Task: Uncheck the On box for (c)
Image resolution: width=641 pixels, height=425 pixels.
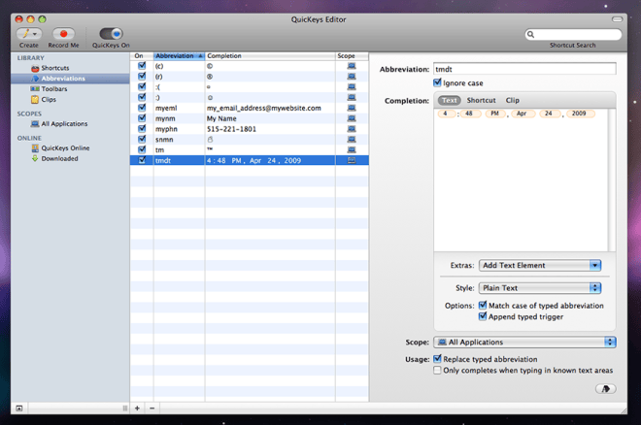Action: (x=142, y=65)
